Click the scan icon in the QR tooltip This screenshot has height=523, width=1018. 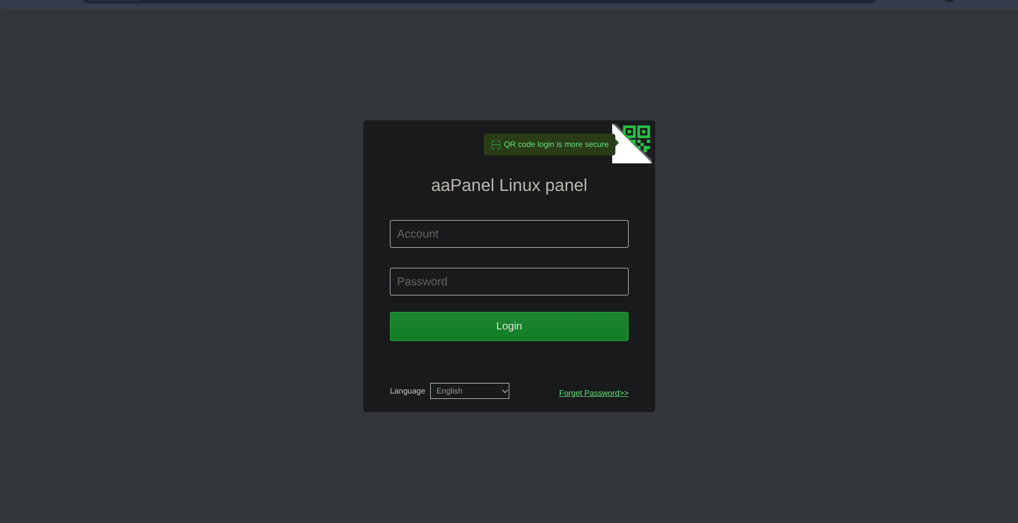click(x=496, y=145)
